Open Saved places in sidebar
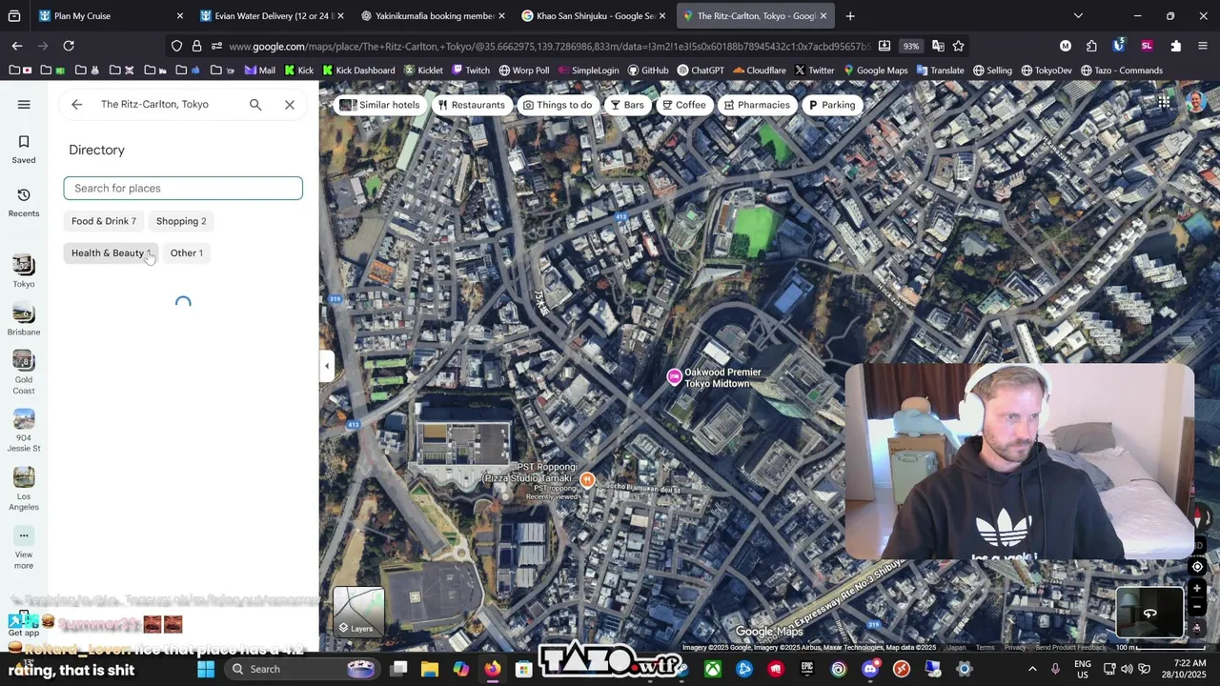Screen dimensions: 1220x686 point(24,150)
